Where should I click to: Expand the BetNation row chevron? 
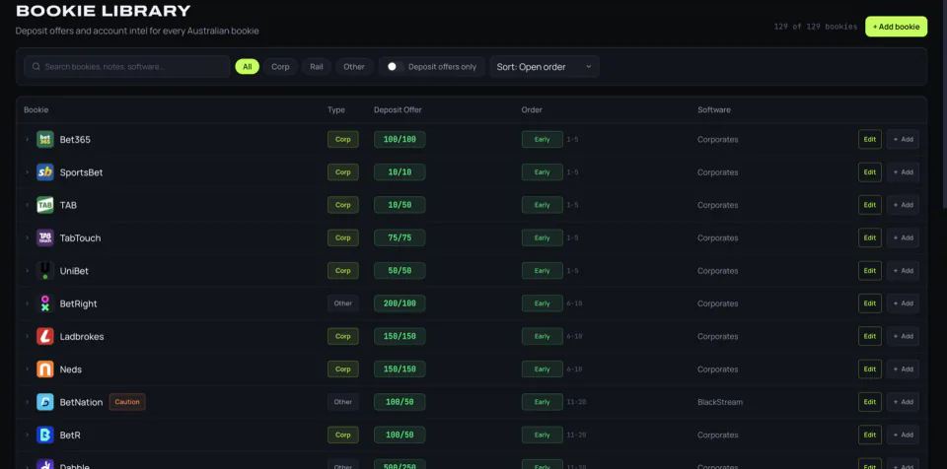point(28,402)
